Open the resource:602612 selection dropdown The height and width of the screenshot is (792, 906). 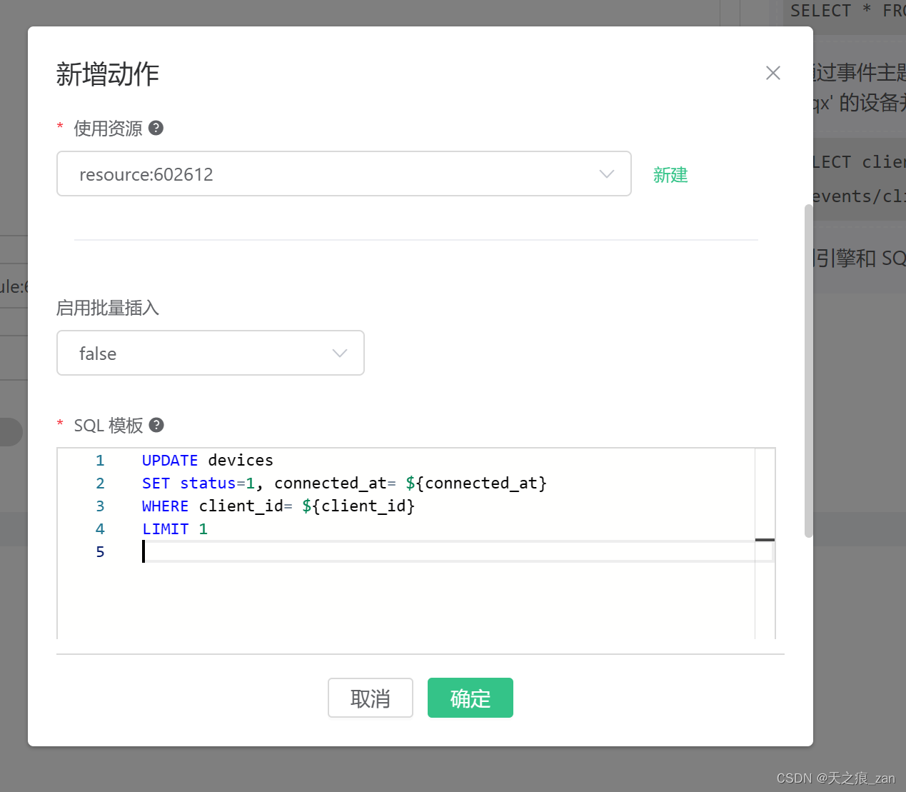click(x=344, y=174)
